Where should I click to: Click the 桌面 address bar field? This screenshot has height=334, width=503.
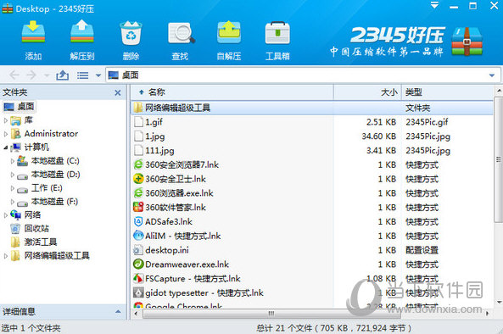coord(303,75)
